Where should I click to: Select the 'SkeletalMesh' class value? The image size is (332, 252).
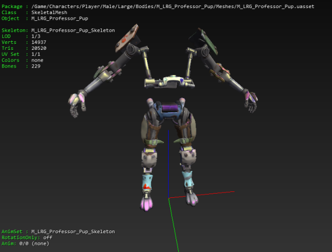pyautogui.click(x=49, y=12)
